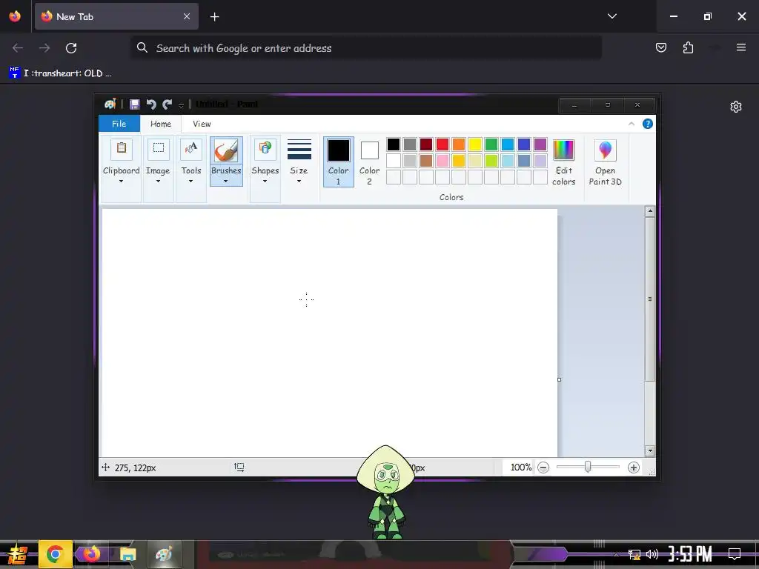Image resolution: width=759 pixels, height=569 pixels.
Task: Click the Save to Pocket icon
Action: tap(661, 47)
